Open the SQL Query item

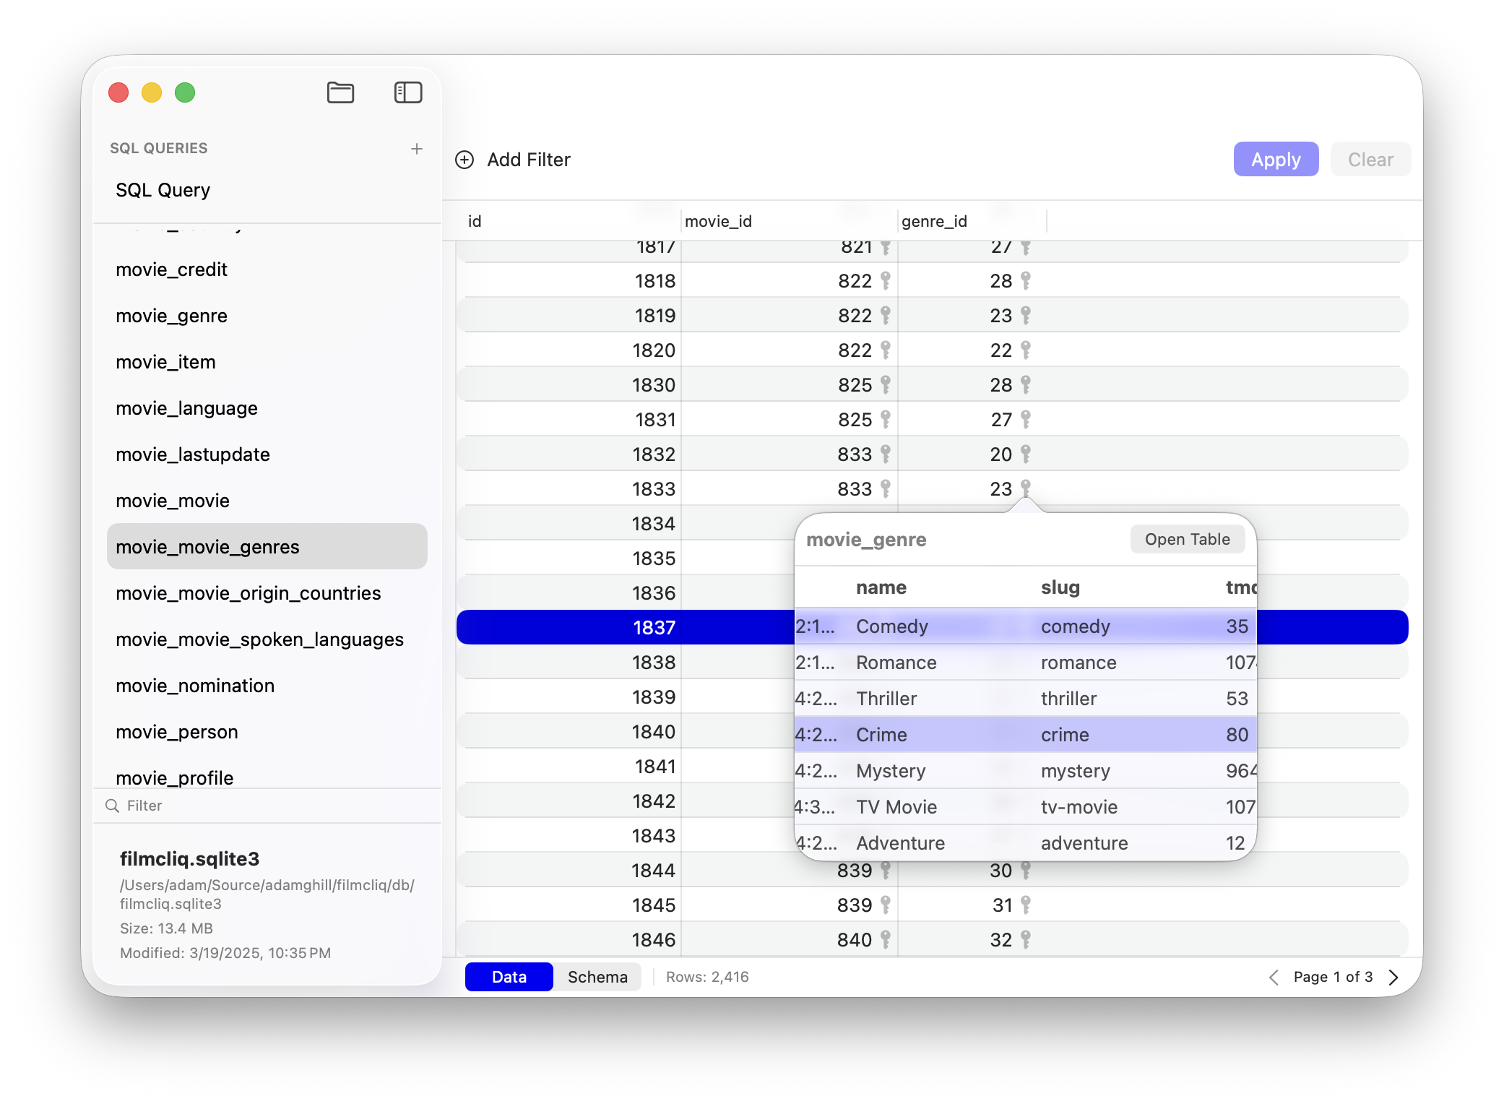(163, 190)
